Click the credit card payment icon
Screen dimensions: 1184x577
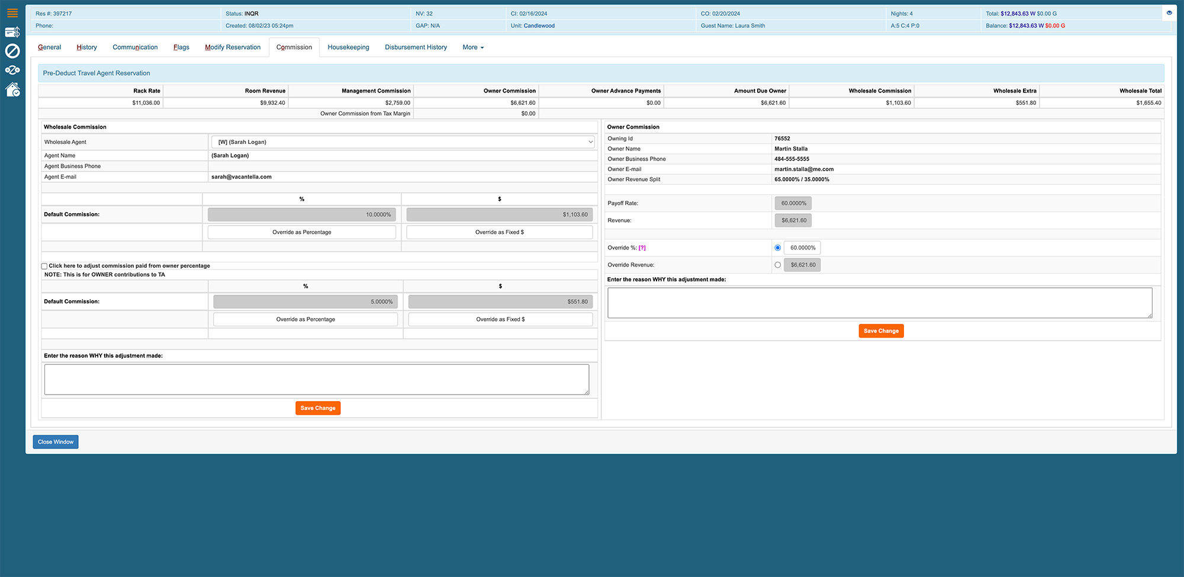[x=12, y=32]
